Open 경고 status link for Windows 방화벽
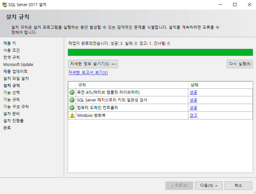 193,115
